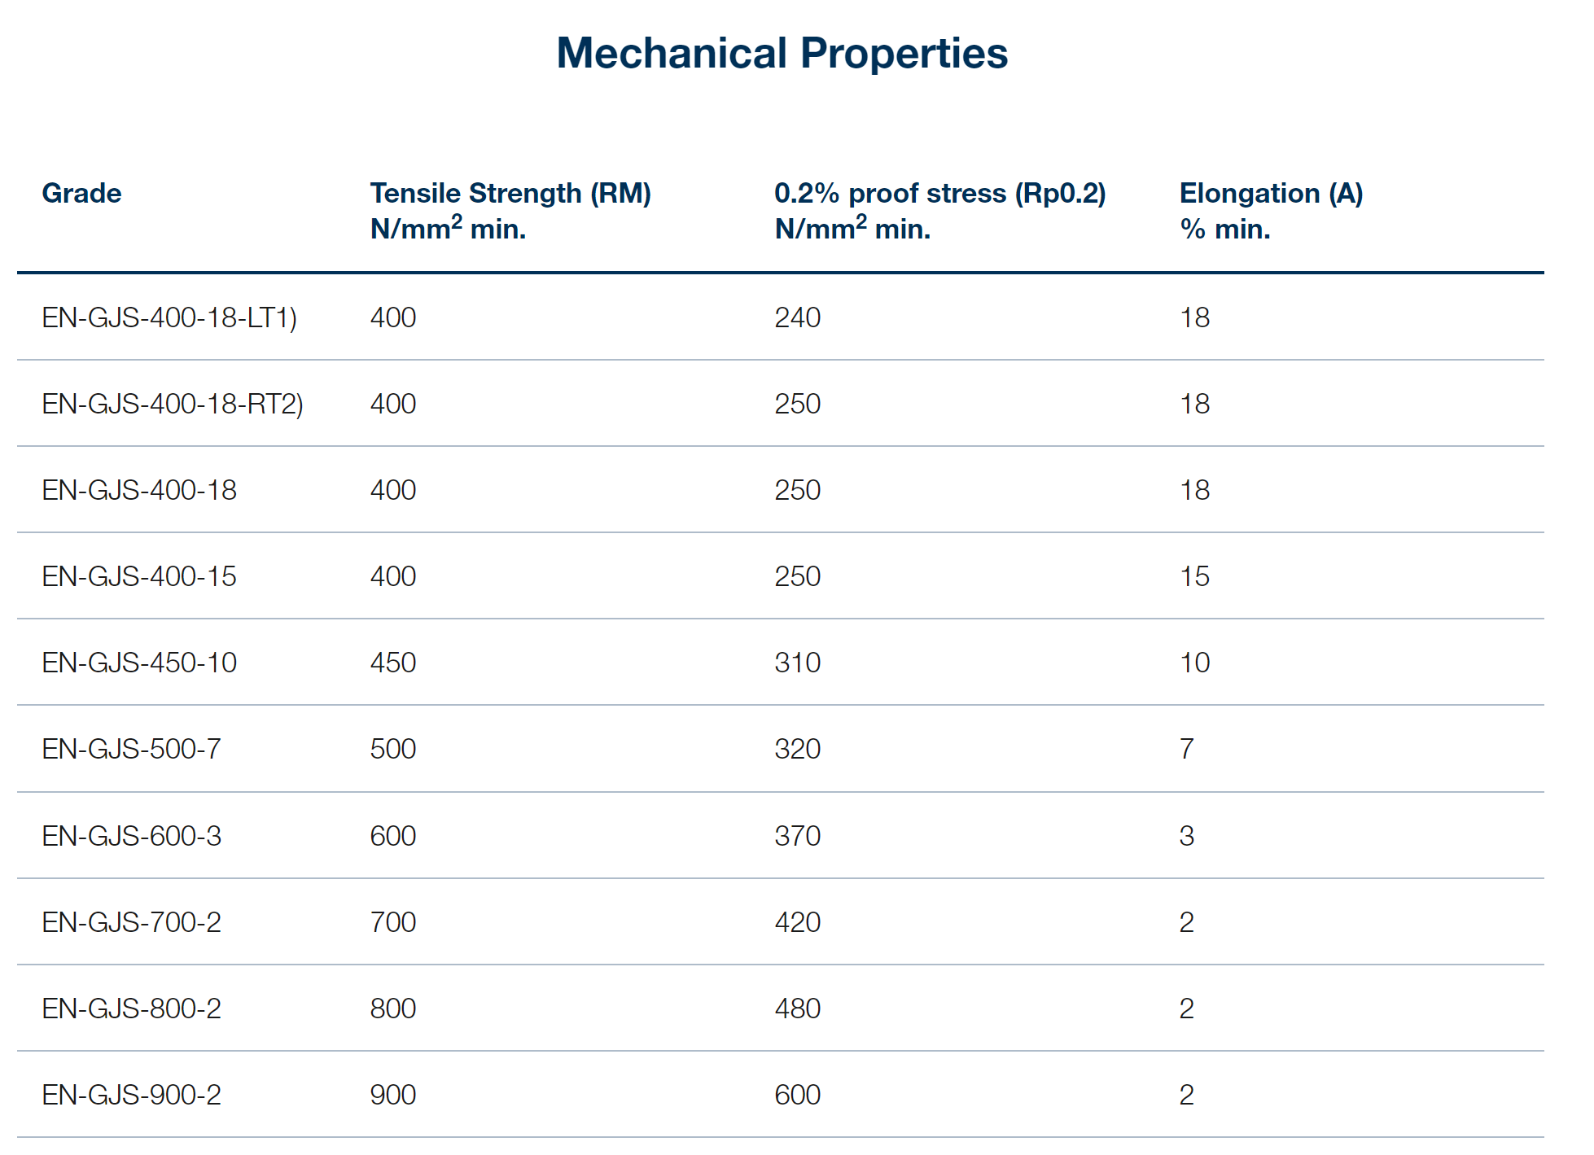Select the Grade column header

[x=81, y=193]
